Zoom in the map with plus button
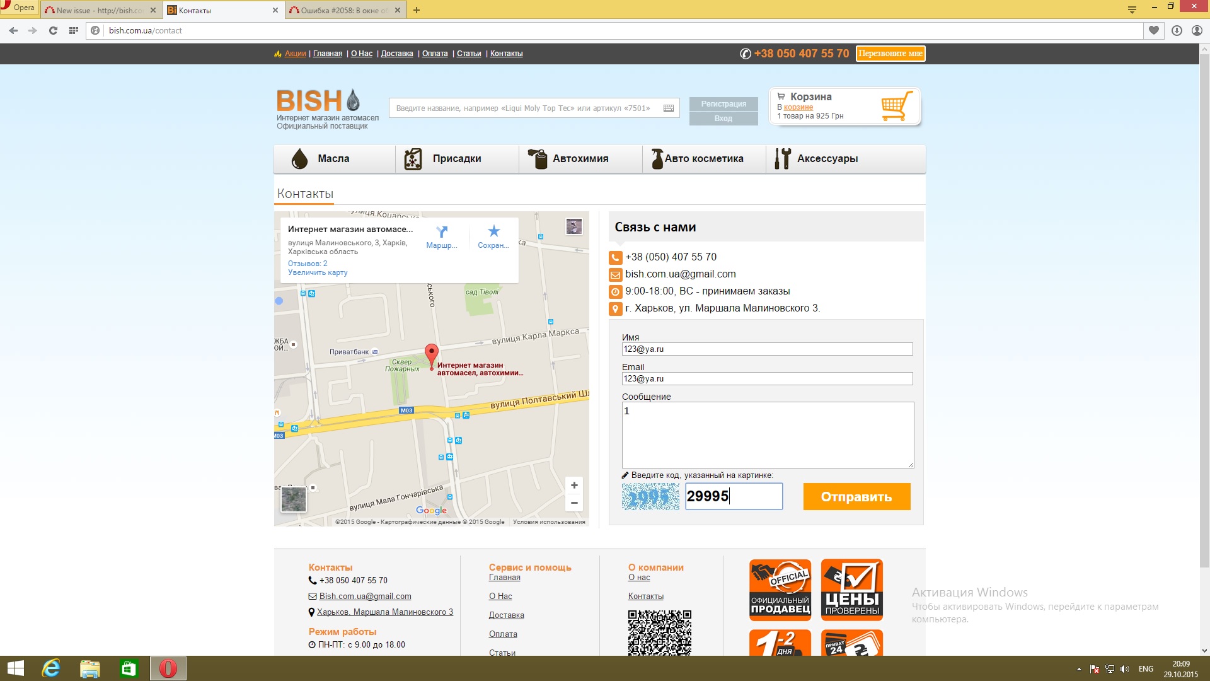This screenshot has width=1210, height=681. pos(574,485)
